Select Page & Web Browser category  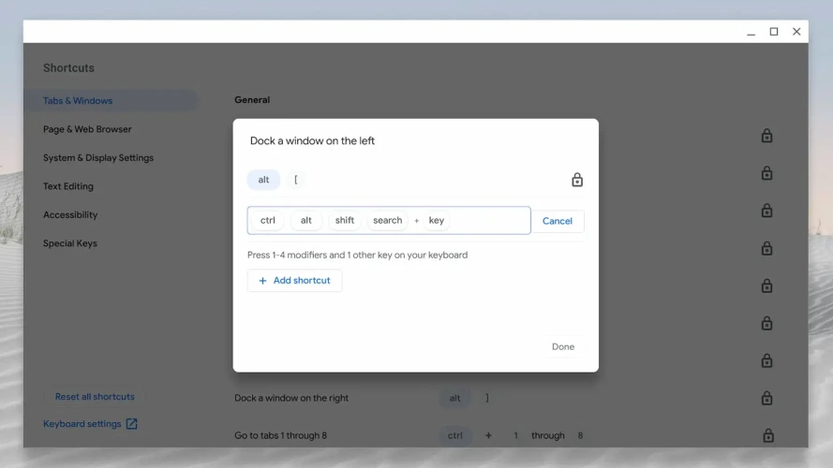pos(87,129)
